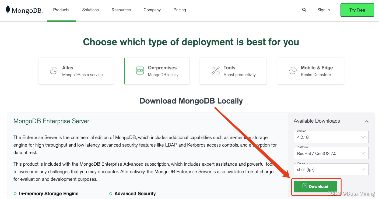379x199 pixels.
Task: Select the Atlas cloud icon
Action: 54,71
